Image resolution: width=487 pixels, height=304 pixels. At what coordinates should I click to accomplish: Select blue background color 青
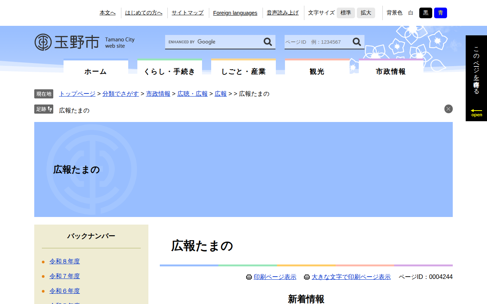click(441, 13)
